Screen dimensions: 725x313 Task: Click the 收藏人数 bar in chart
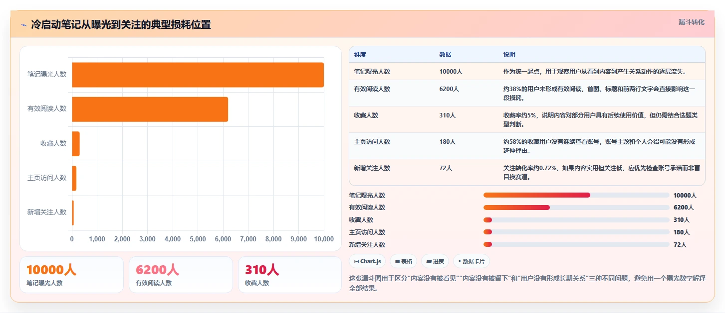(76, 144)
